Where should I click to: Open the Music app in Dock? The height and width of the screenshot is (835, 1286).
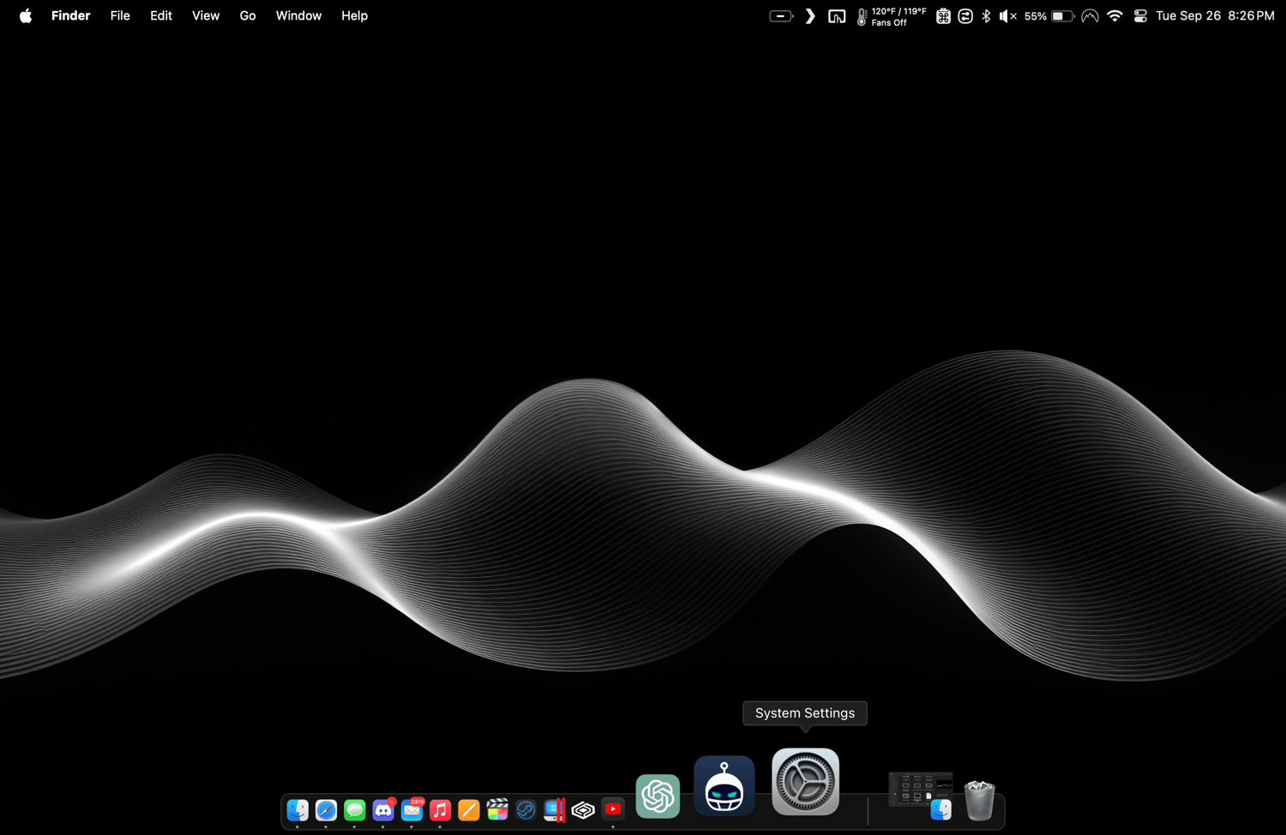click(440, 809)
